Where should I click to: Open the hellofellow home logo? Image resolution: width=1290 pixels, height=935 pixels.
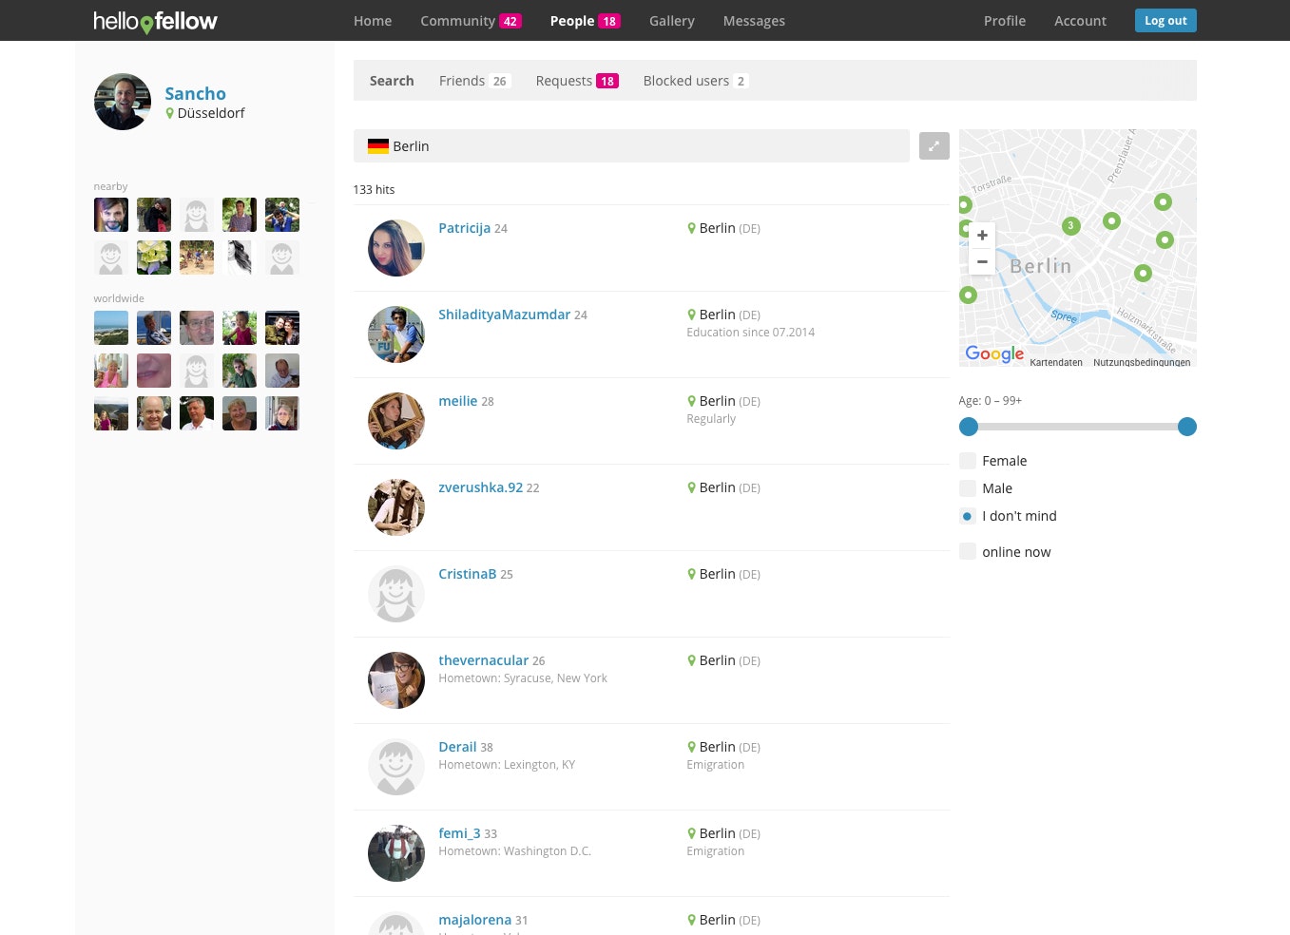155,21
